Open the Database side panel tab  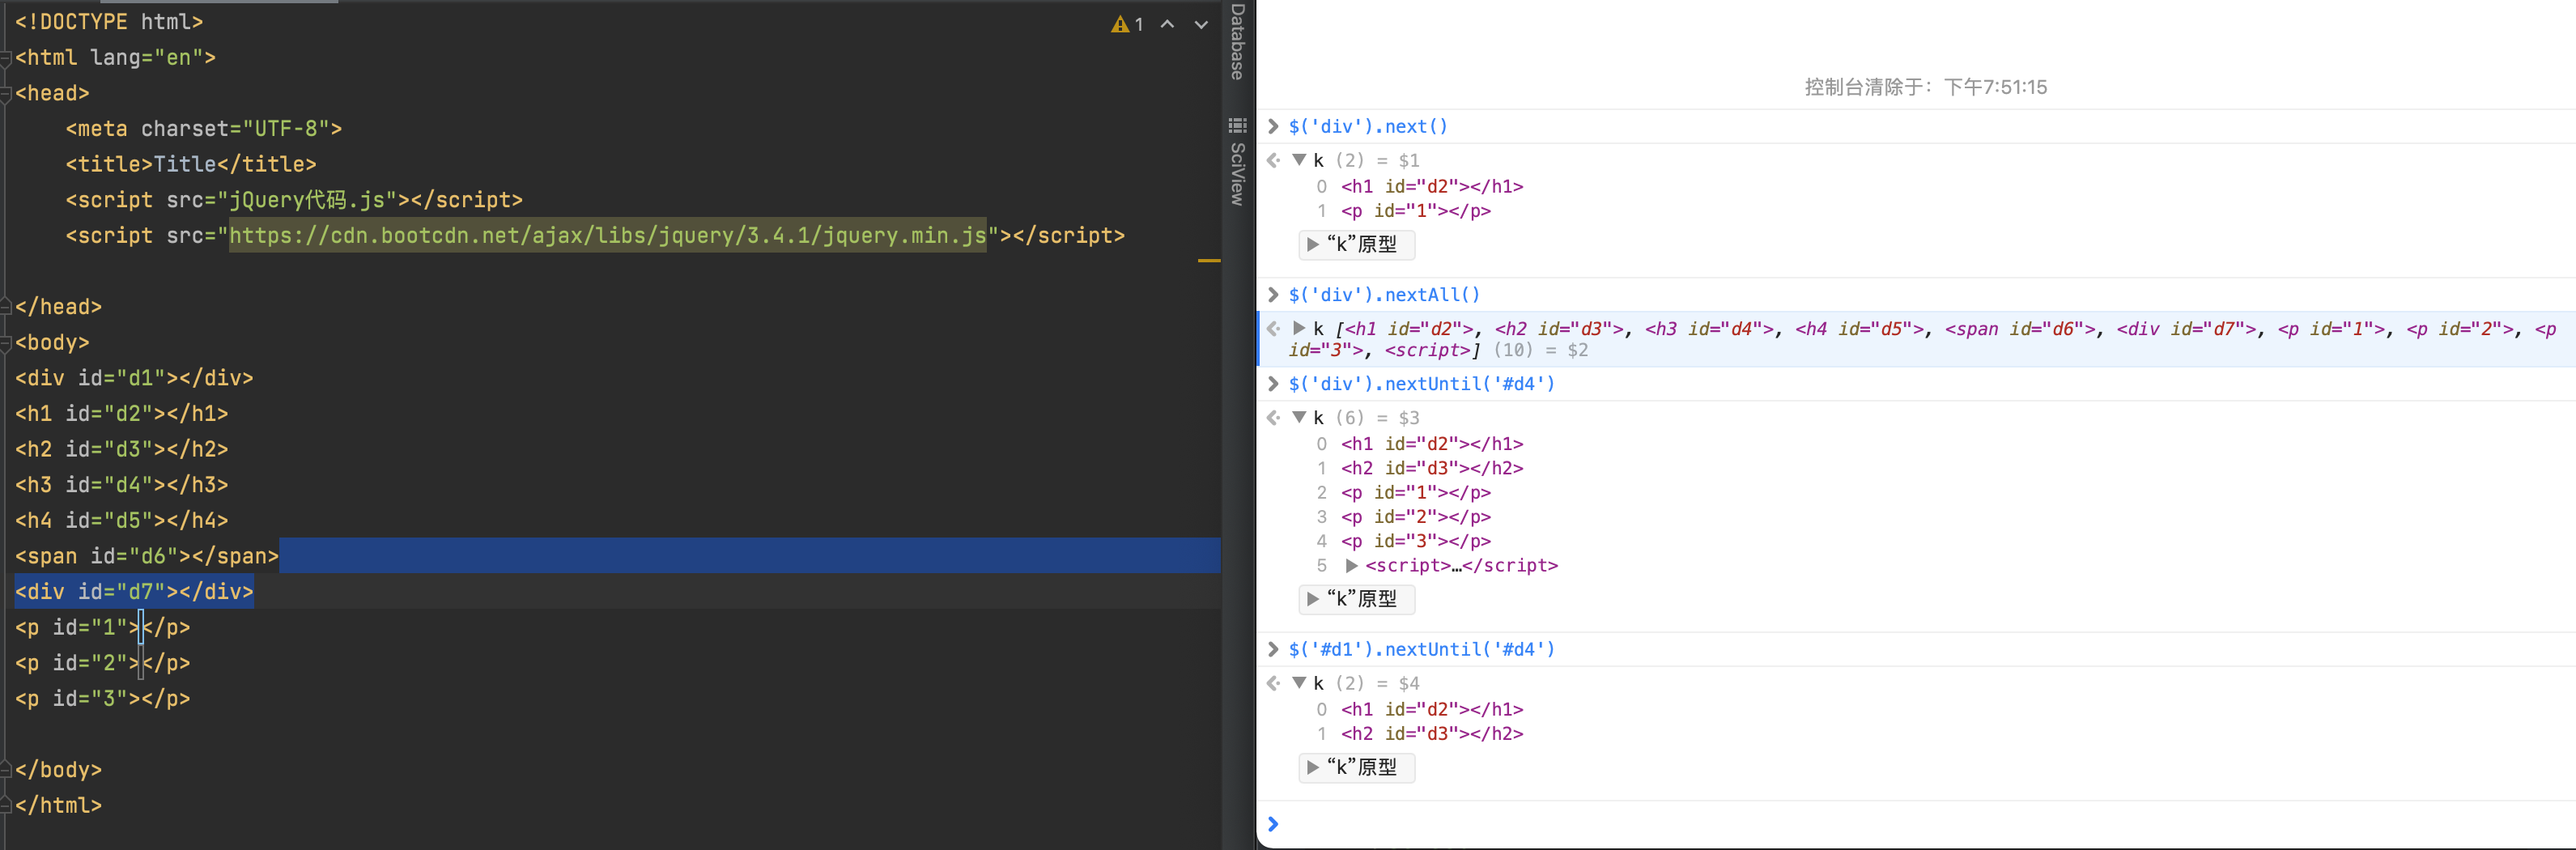pos(1238,42)
